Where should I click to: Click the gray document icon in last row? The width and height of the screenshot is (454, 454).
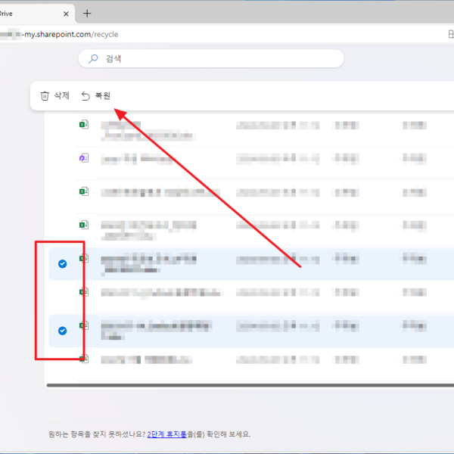[x=85, y=358]
